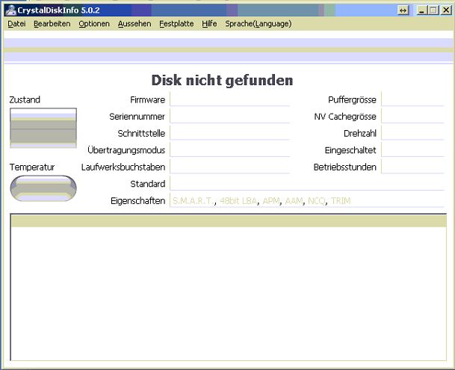The image size is (455, 370).
Task: Open the Hilfe menu
Action: 209,24
